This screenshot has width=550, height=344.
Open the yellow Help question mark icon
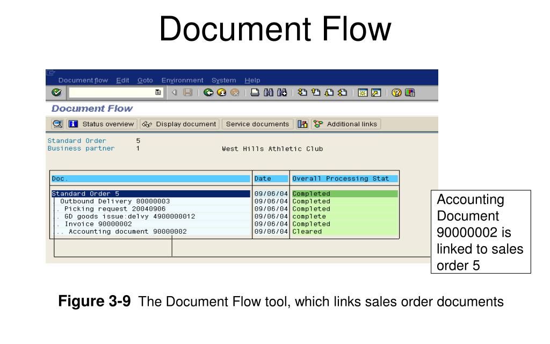coord(396,92)
